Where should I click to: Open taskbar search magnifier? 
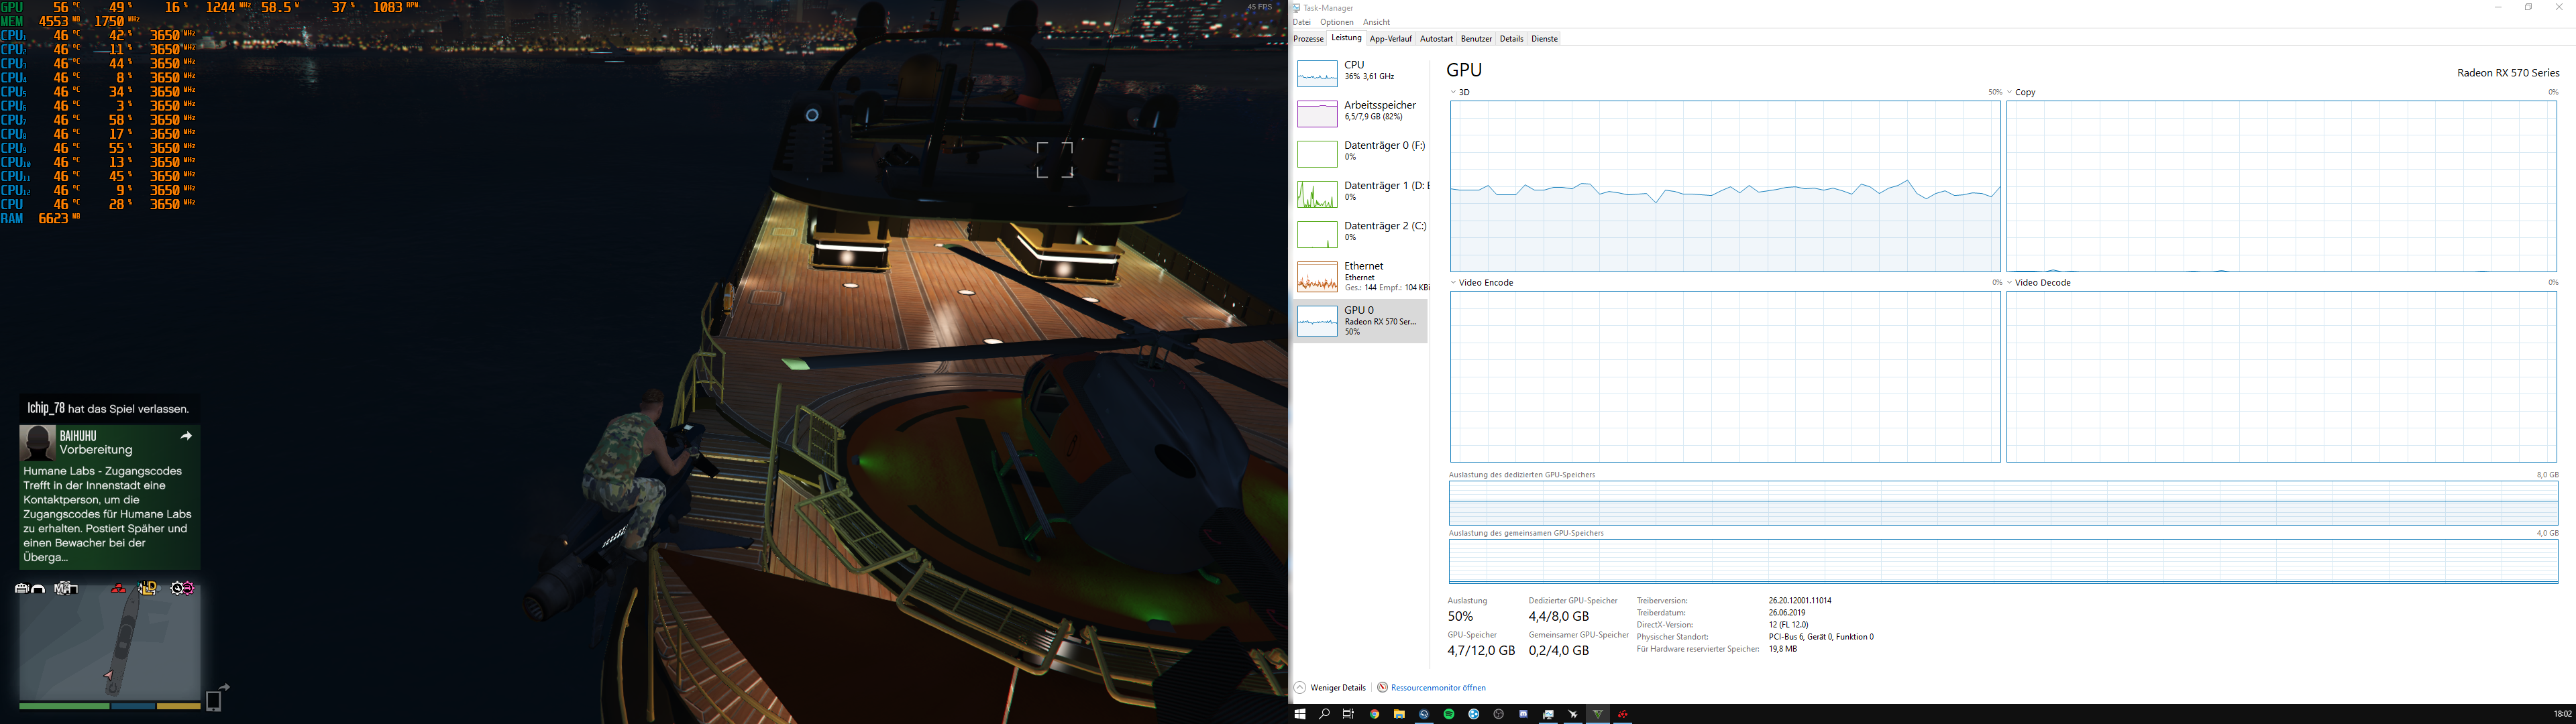coord(1324,714)
